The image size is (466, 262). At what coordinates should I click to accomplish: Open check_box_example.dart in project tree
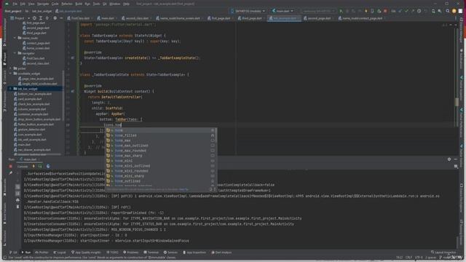[32, 104]
